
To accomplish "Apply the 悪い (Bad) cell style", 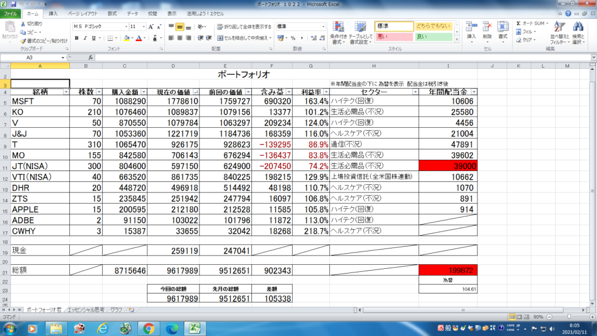I will pyautogui.click(x=394, y=37).
